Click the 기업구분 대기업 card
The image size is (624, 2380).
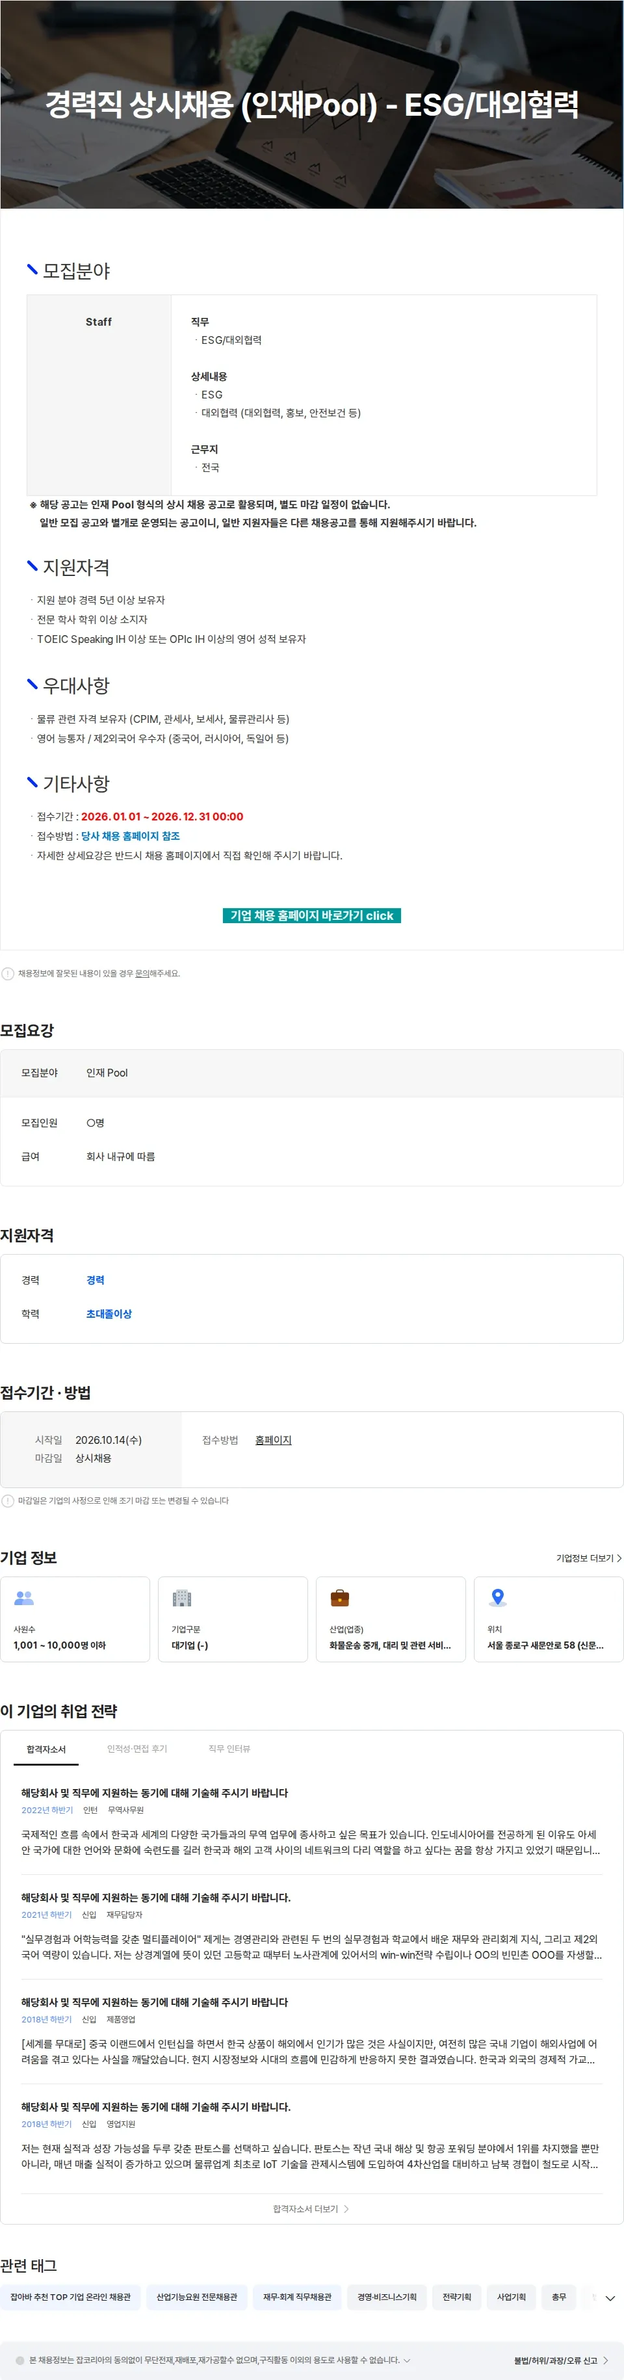pos(233,1619)
